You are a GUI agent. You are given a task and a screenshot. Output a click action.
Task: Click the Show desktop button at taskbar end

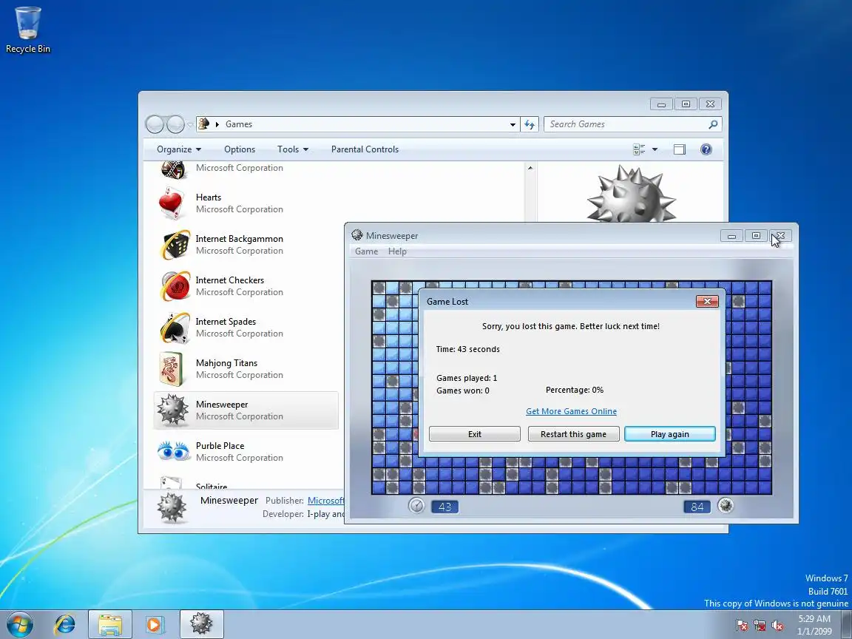click(x=847, y=625)
